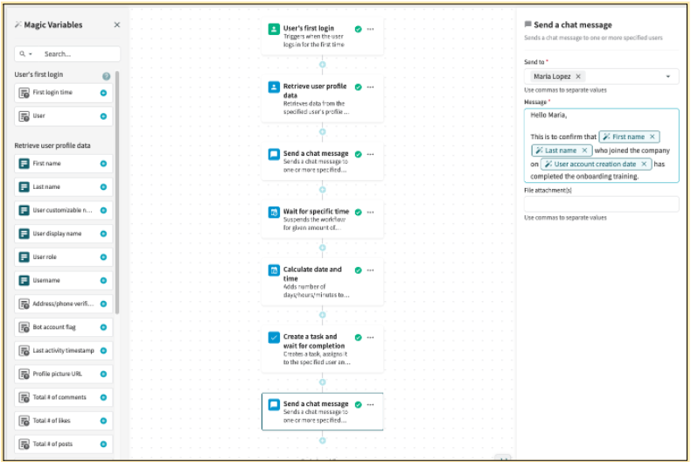Add a step below Wait for specific time
The height and width of the screenshot is (462, 691).
click(x=322, y=248)
